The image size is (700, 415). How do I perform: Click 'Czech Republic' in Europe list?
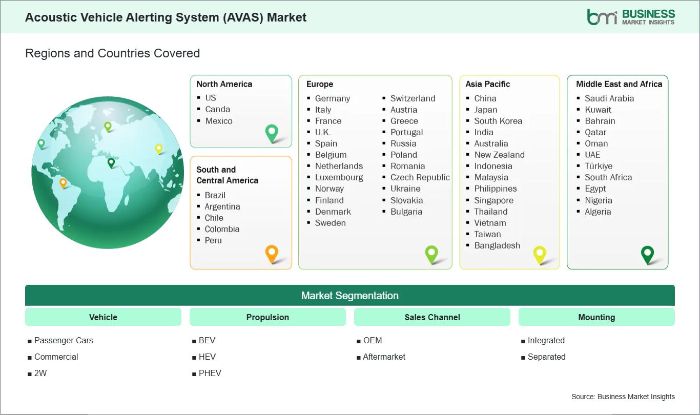(420, 177)
